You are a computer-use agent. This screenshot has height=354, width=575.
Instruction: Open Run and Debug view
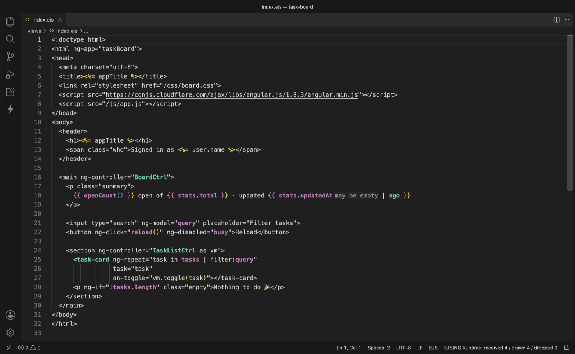10,74
